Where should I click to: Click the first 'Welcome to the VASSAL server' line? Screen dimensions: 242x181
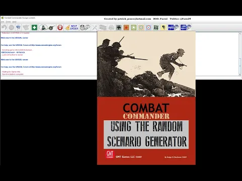[15, 38]
